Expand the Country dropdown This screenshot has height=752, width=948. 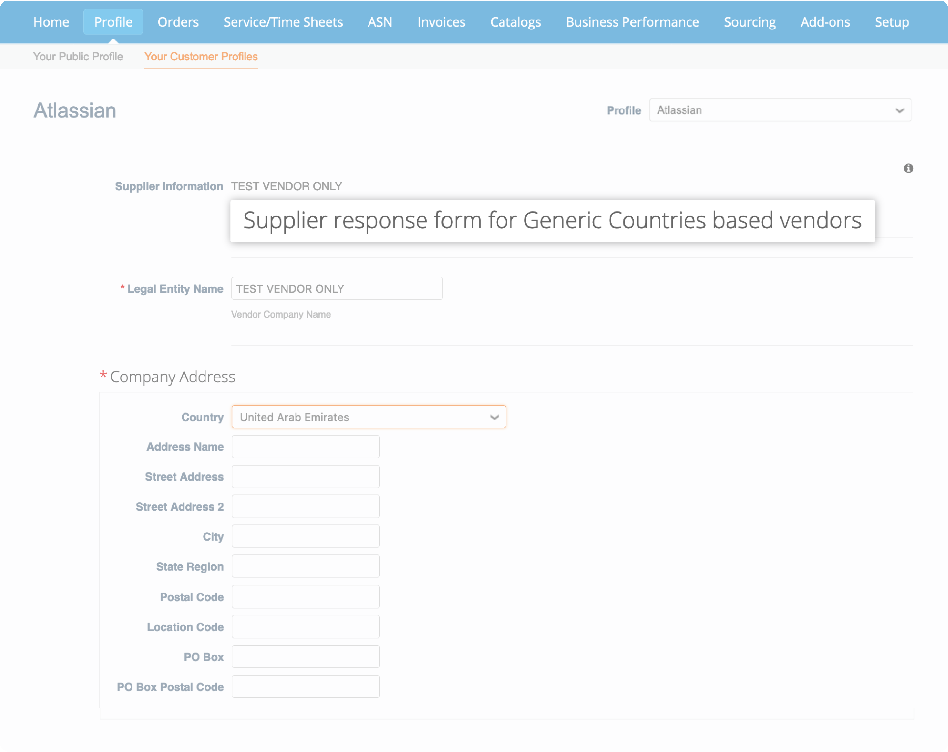pyautogui.click(x=368, y=417)
